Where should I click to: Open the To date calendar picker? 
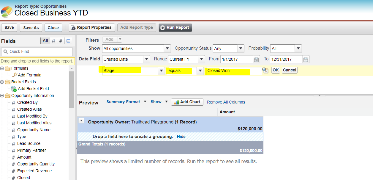306,59
